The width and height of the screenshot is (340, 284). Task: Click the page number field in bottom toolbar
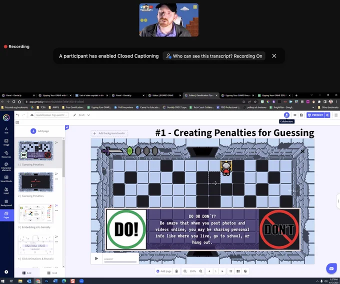pos(216,271)
